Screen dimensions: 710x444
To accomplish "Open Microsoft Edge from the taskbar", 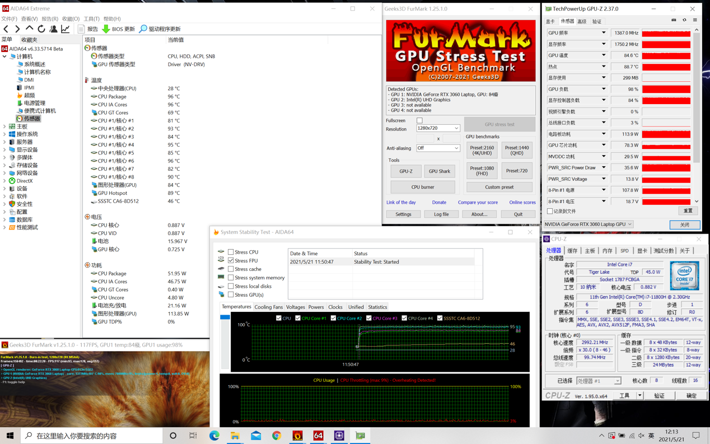I will 214,436.
